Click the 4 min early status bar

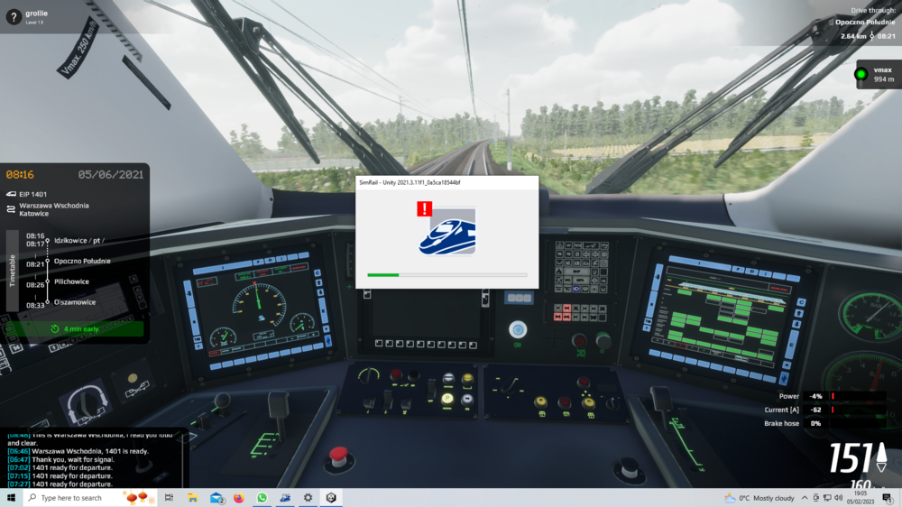click(x=75, y=329)
